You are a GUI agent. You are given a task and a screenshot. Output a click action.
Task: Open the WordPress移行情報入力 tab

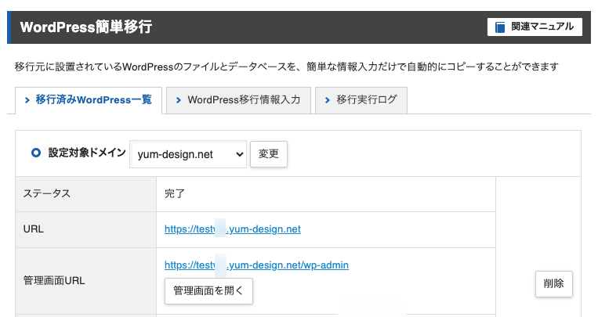[238, 100]
